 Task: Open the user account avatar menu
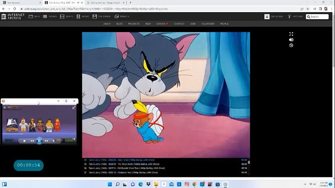click(267, 16)
